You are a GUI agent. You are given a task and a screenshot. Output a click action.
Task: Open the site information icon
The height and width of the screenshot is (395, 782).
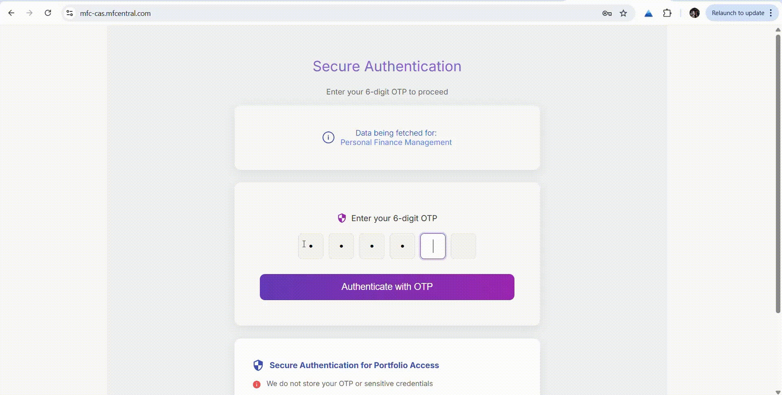tap(70, 13)
